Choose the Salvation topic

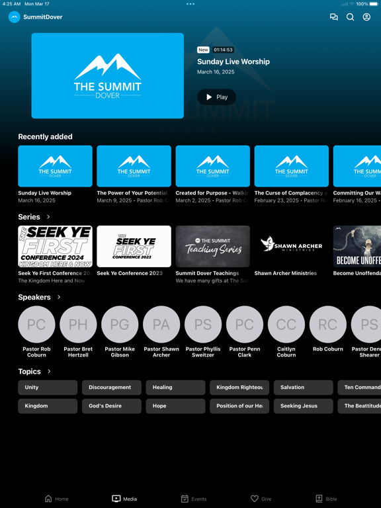[303, 388]
